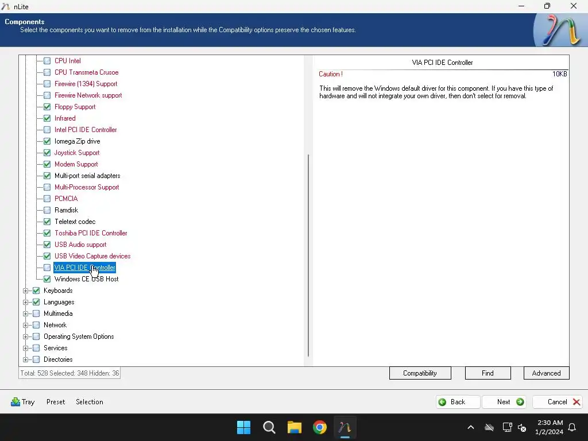The width and height of the screenshot is (588, 441).
Task: Go Back to the previous step
Action: (x=458, y=402)
